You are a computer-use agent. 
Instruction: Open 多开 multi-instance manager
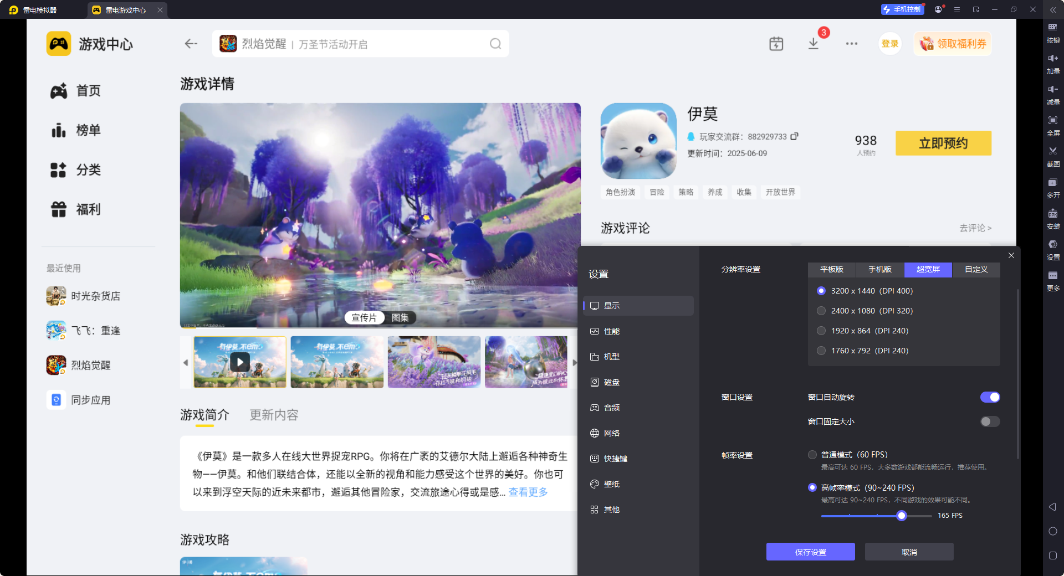point(1052,188)
